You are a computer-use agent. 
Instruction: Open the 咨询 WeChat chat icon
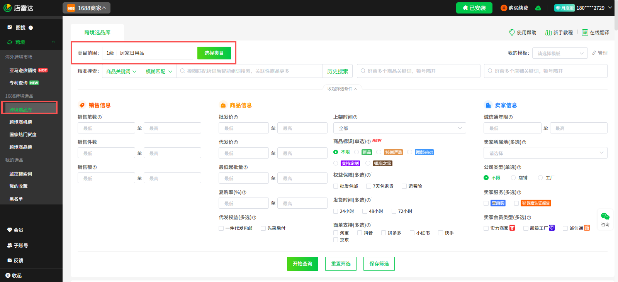pyautogui.click(x=605, y=216)
